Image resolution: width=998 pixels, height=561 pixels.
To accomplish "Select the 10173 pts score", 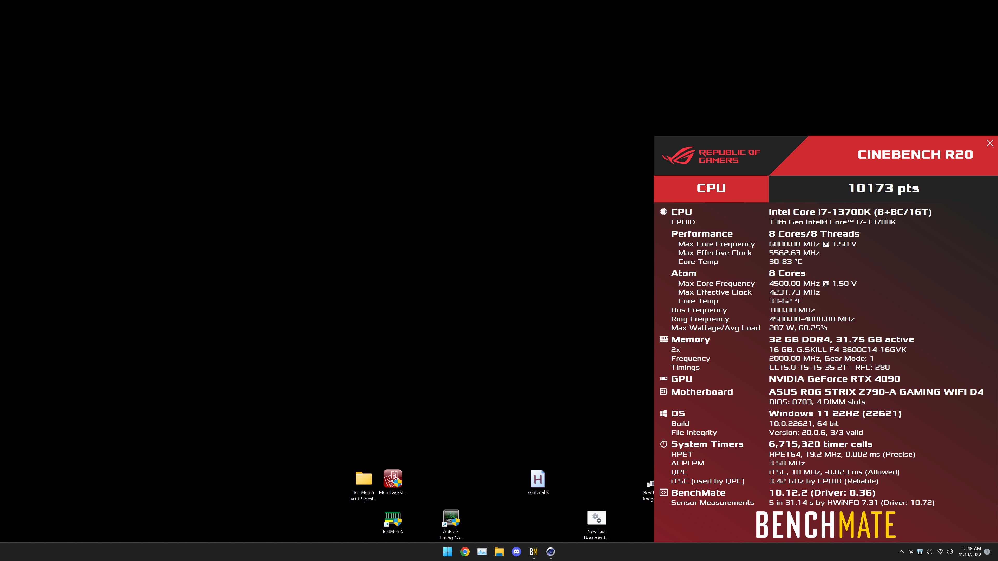I will [883, 189].
